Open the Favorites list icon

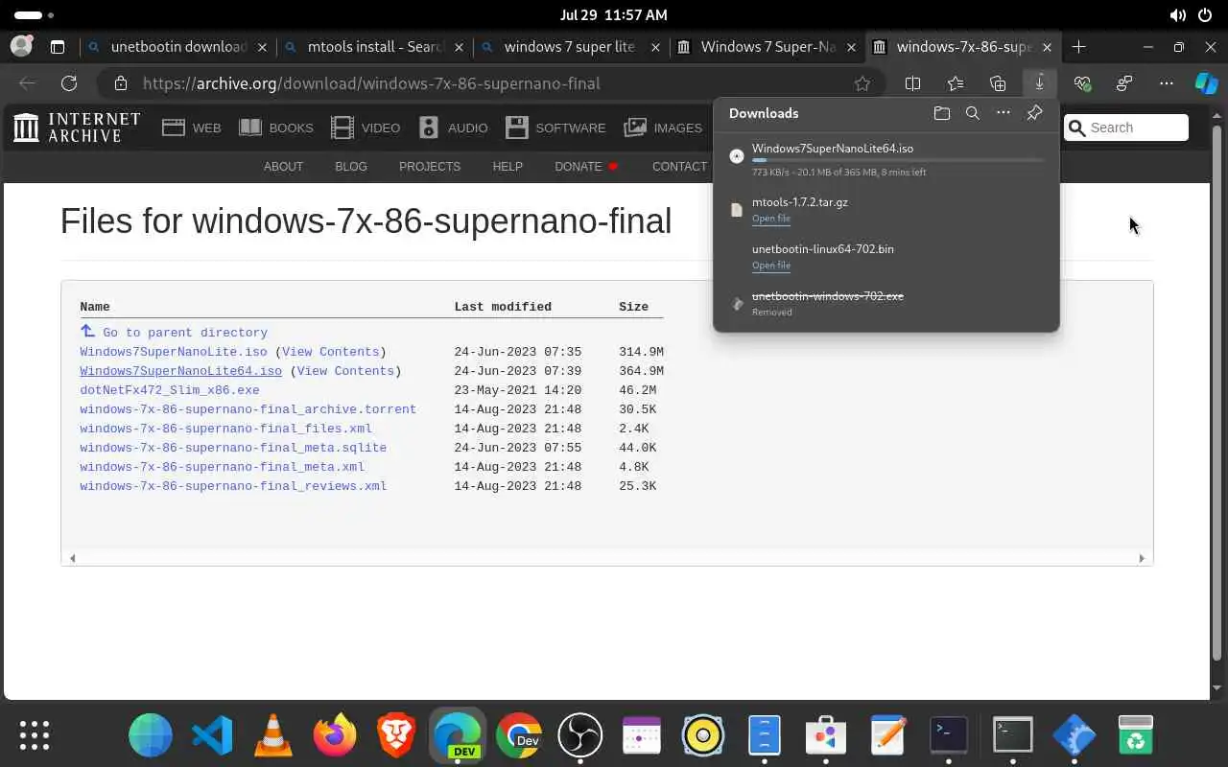click(x=955, y=83)
